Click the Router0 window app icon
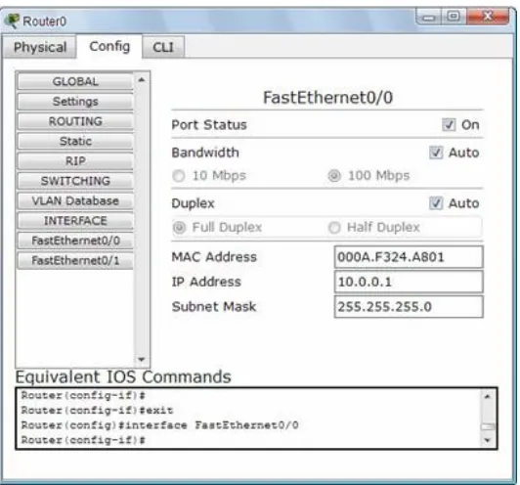 click(12, 21)
